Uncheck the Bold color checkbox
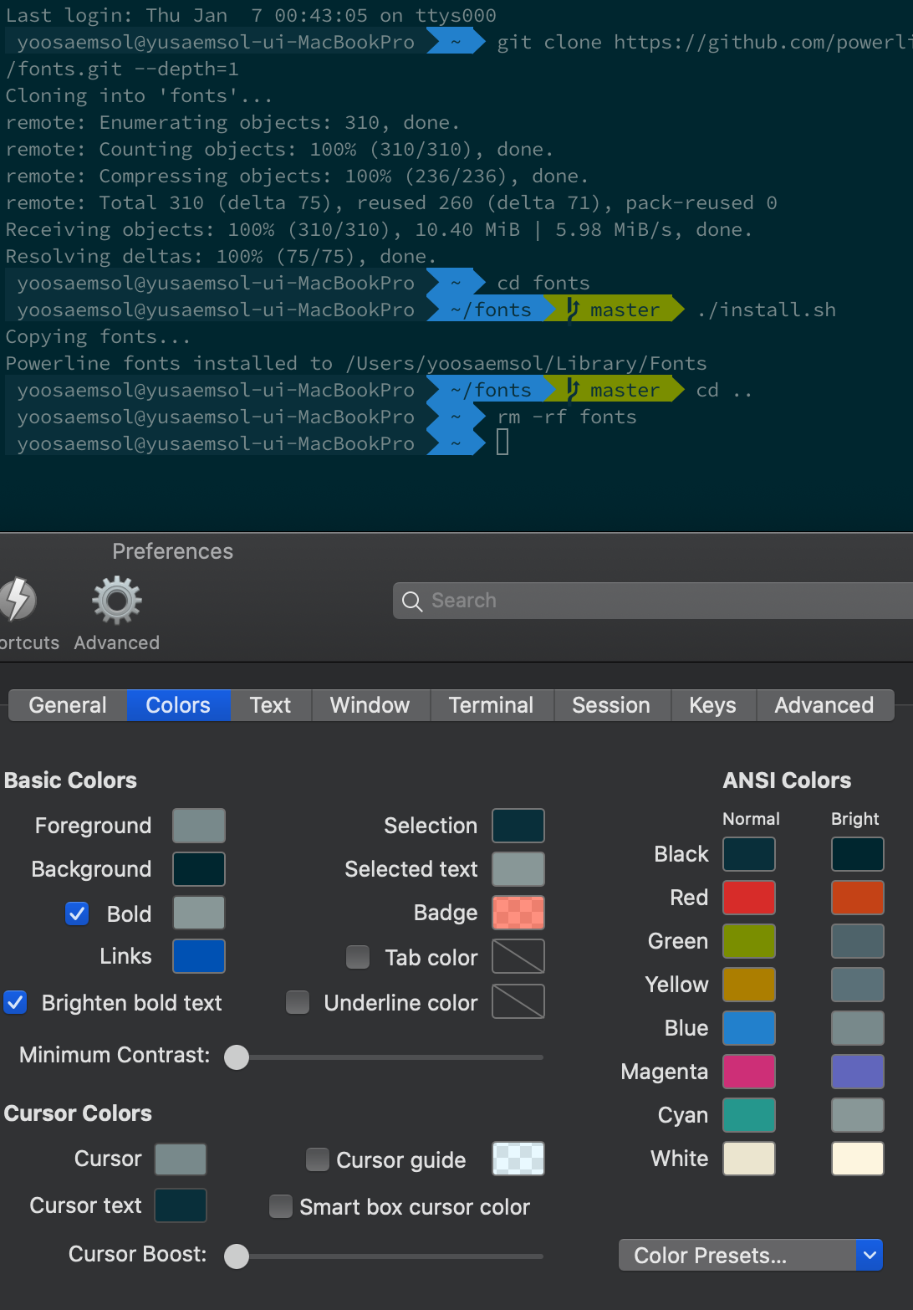913x1310 pixels. point(77,913)
